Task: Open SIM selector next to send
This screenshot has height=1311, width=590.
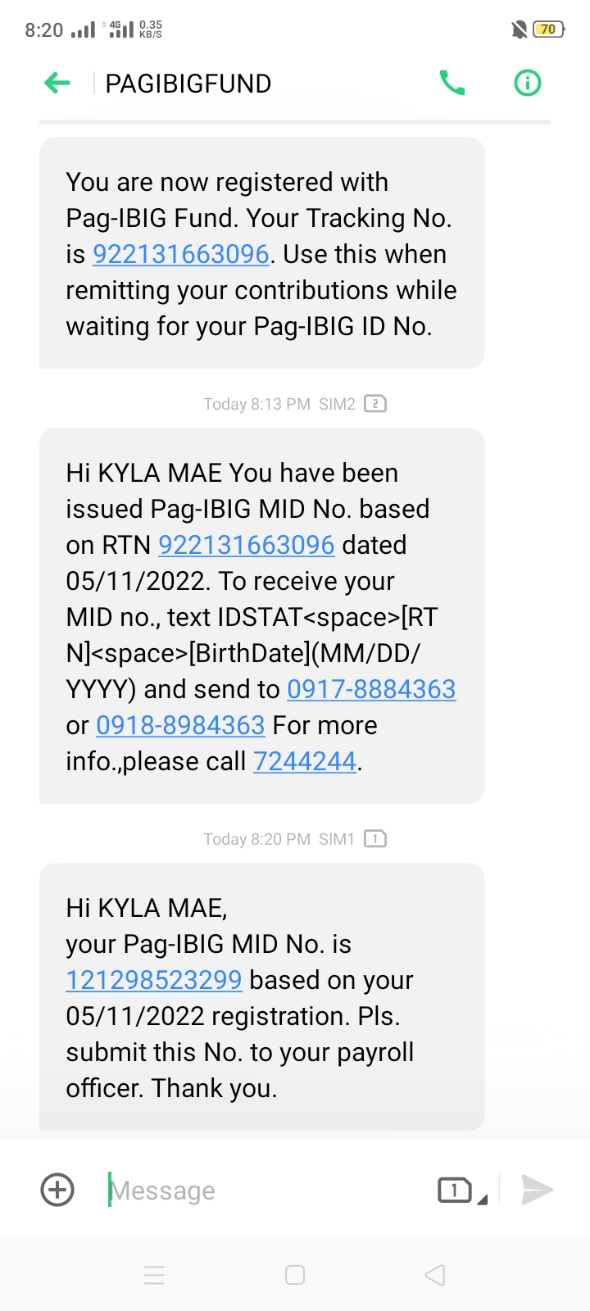Action: (461, 1191)
